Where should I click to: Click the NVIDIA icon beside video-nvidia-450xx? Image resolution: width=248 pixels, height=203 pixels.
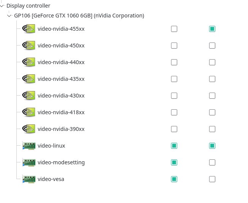coord(29,46)
